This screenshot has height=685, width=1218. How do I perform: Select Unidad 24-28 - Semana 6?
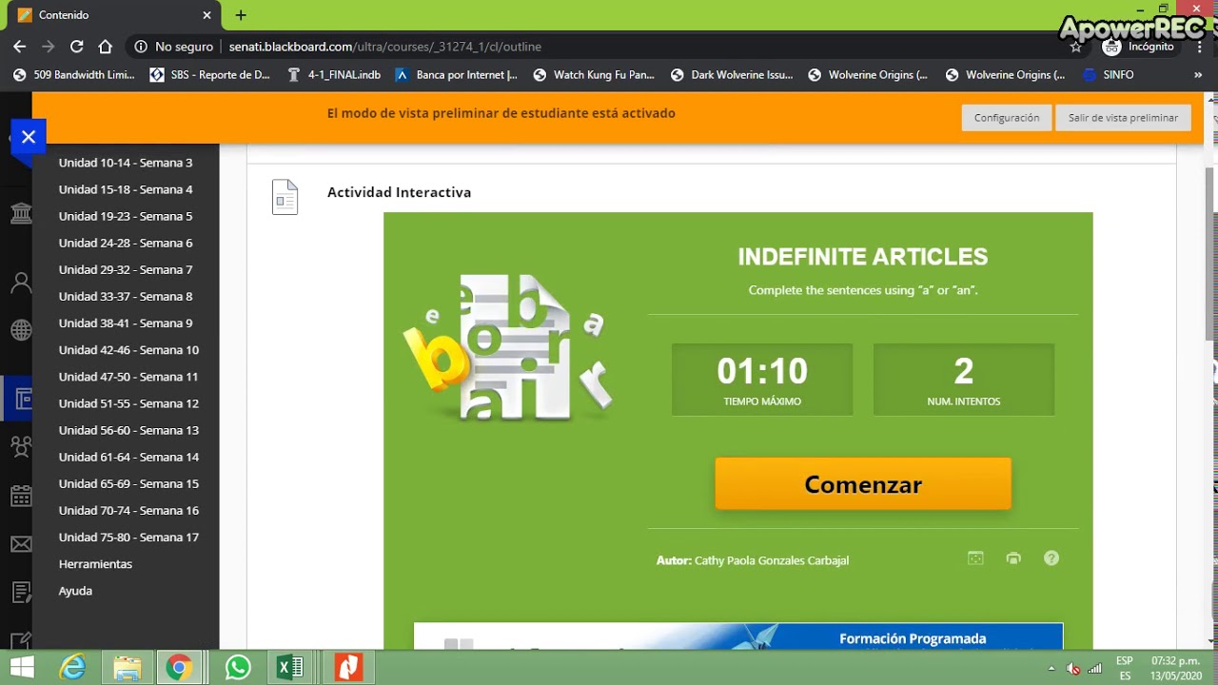(x=126, y=243)
